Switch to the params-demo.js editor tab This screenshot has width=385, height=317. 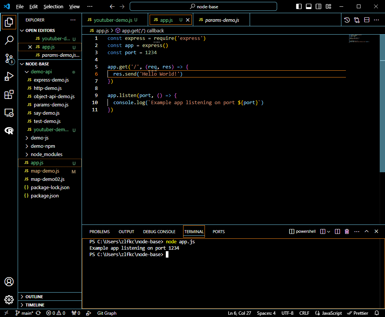coord(222,20)
